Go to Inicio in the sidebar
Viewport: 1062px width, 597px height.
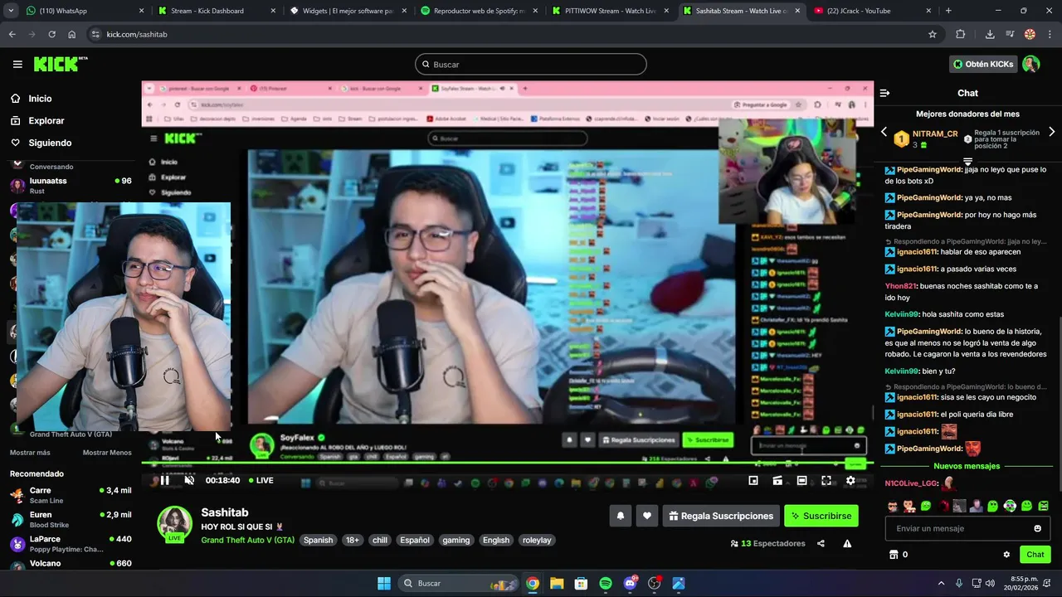[x=31, y=99]
